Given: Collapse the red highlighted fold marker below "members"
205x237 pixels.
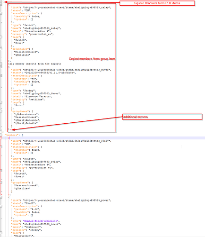Looking at the screenshot, I should point(1,138).
